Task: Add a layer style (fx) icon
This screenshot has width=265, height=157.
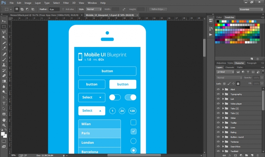Action: (230, 155)
